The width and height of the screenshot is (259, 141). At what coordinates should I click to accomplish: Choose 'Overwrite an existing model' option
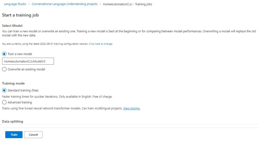pos(4,69)
